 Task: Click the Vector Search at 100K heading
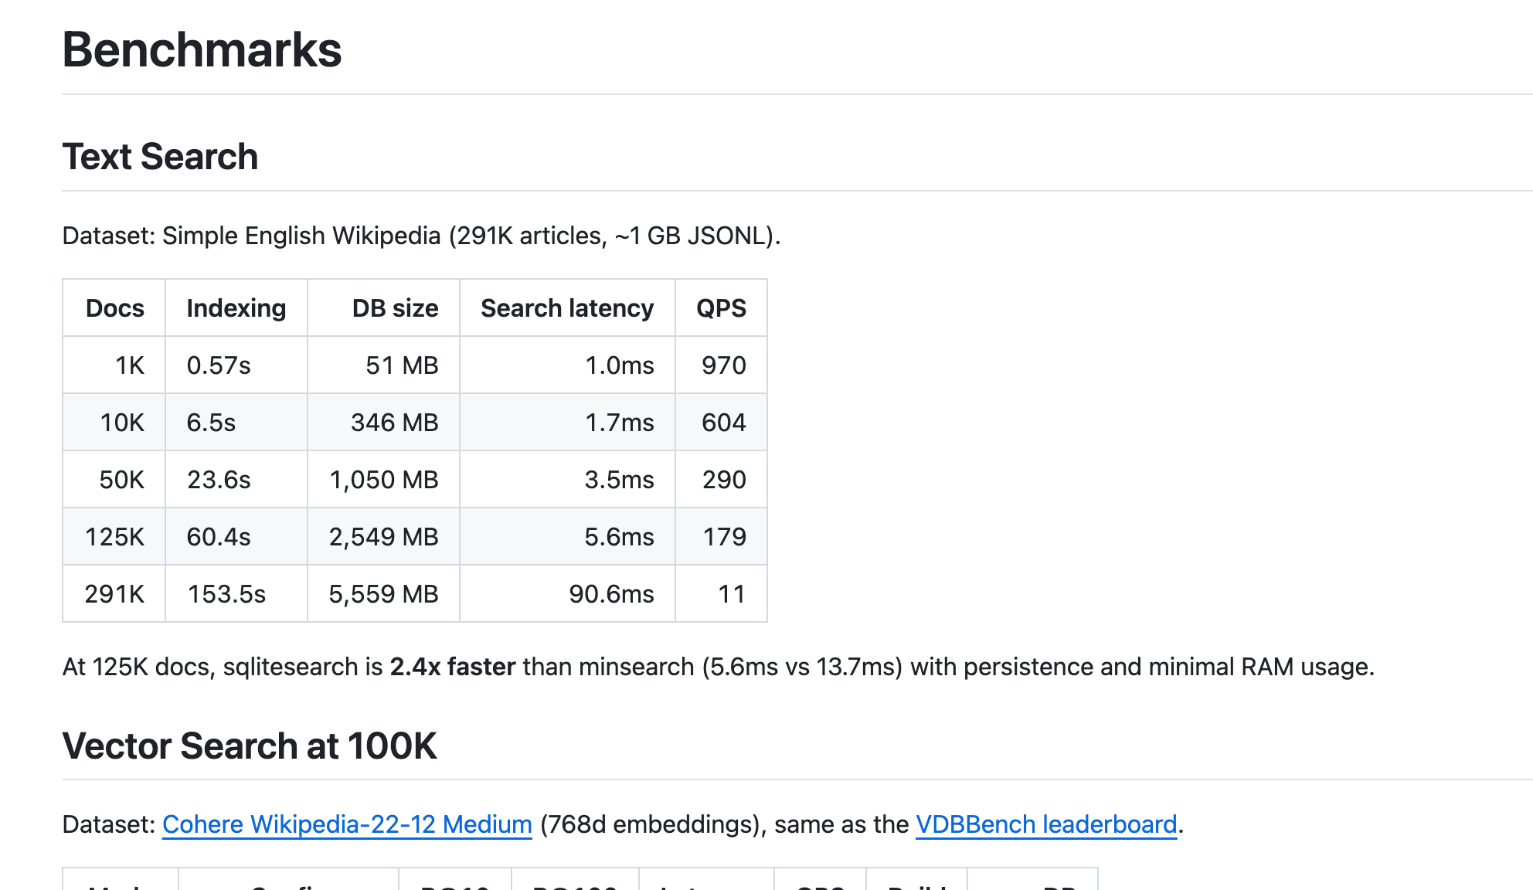tap(250, 746)
